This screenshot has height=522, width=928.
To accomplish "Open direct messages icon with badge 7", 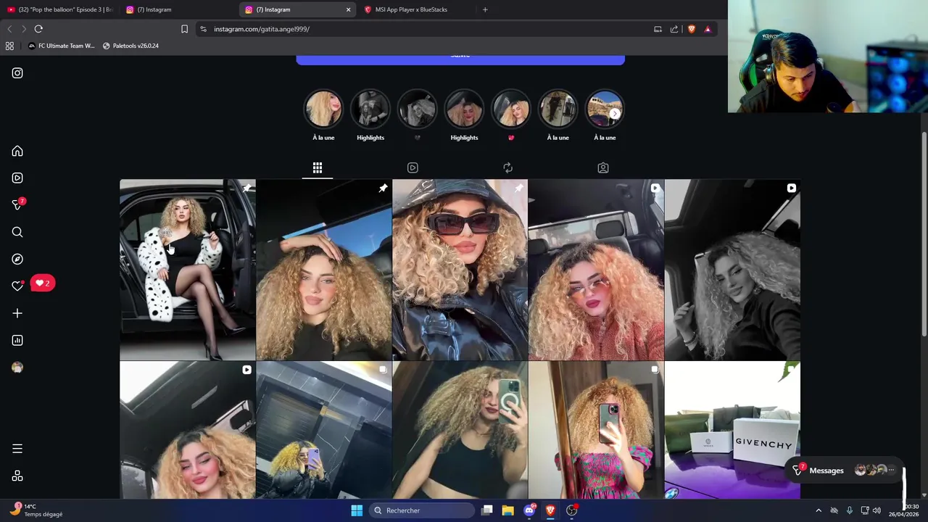I will pyautogui.click(x=17, y=204).
